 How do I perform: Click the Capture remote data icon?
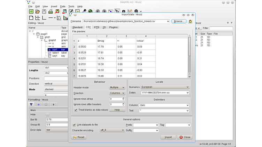point(84,11)
